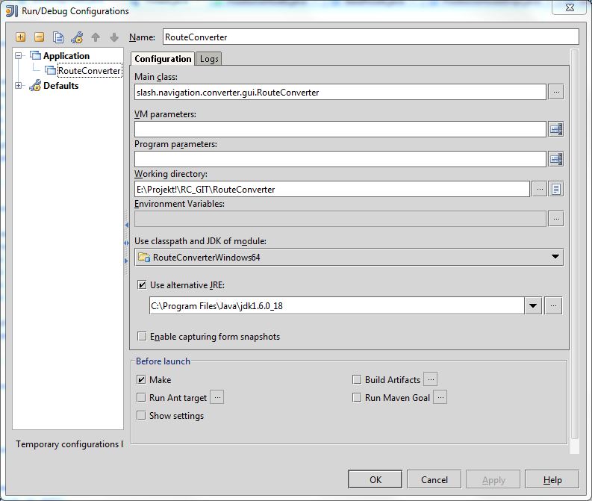The image size is (592, 501).
Task: Click the remove configuration minus icon
Action: [x=39, y=37]
